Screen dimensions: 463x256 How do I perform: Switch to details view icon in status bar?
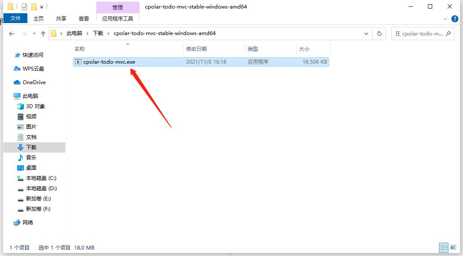pyautogui.click(x=444, y=248)
